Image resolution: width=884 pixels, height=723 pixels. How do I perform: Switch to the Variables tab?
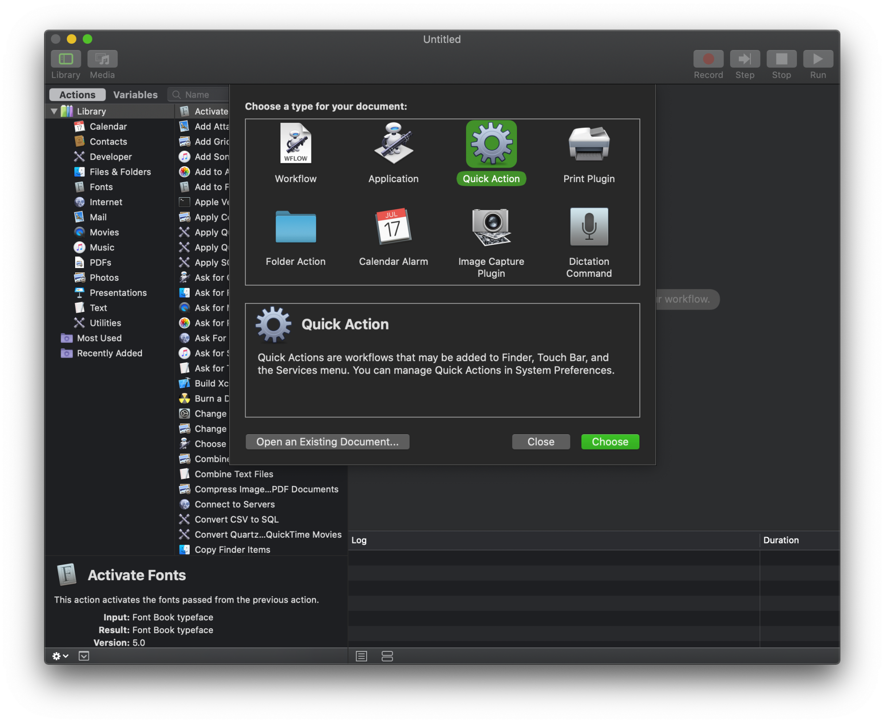[135, 95]
